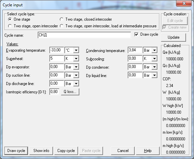Open the Help button
This screenshot has height=159, width=194.
coord(148,151)
